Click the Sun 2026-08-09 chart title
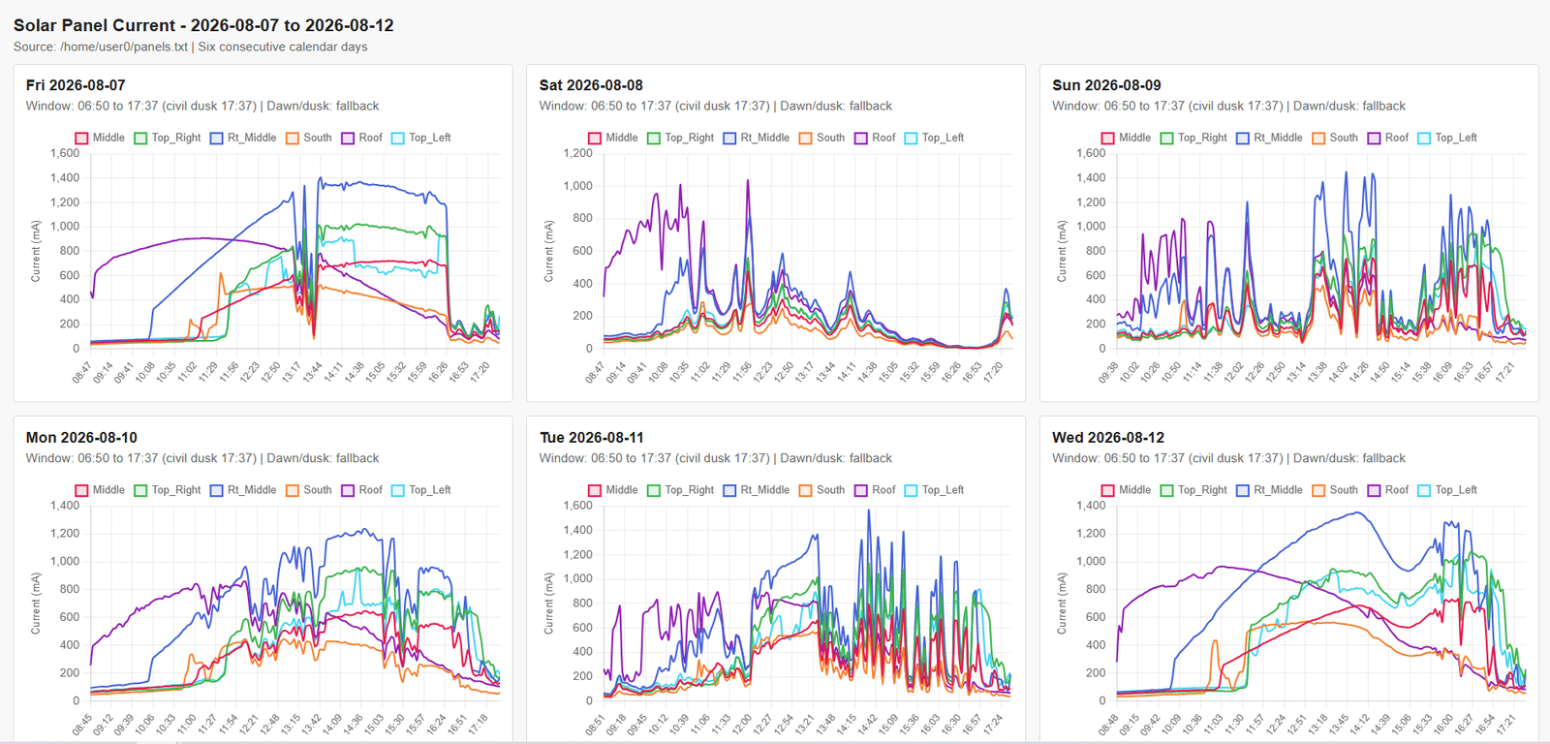 pos(1106,85)
